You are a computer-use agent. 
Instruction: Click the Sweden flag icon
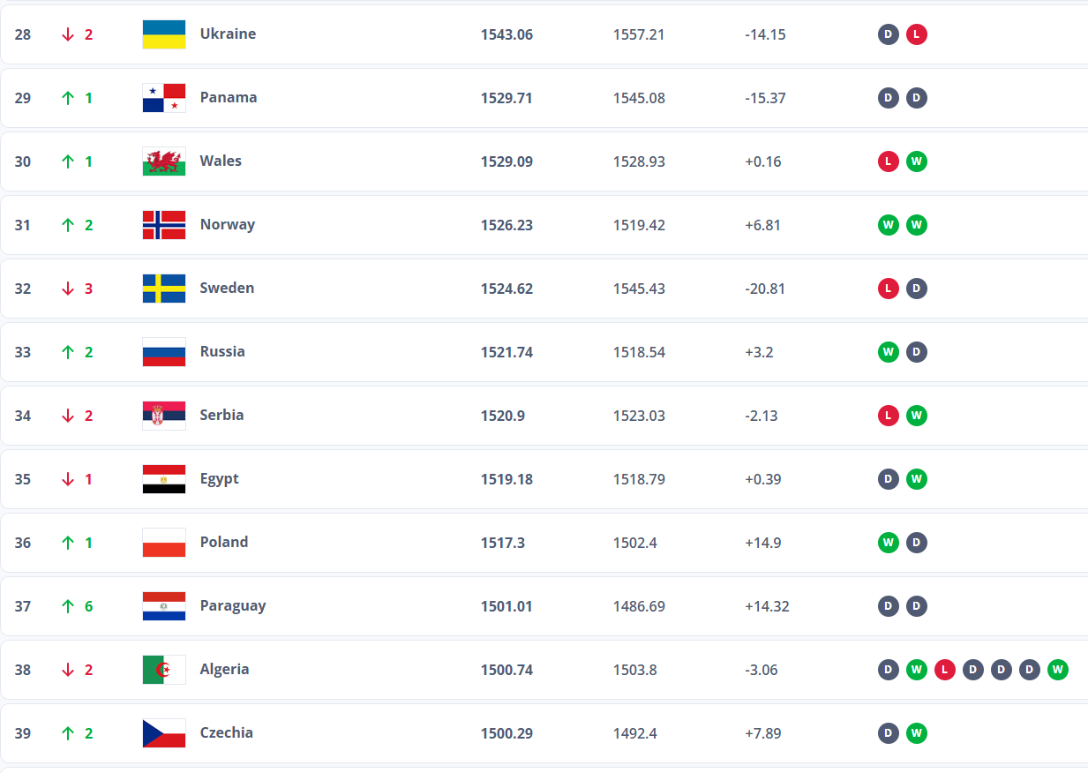164,289
